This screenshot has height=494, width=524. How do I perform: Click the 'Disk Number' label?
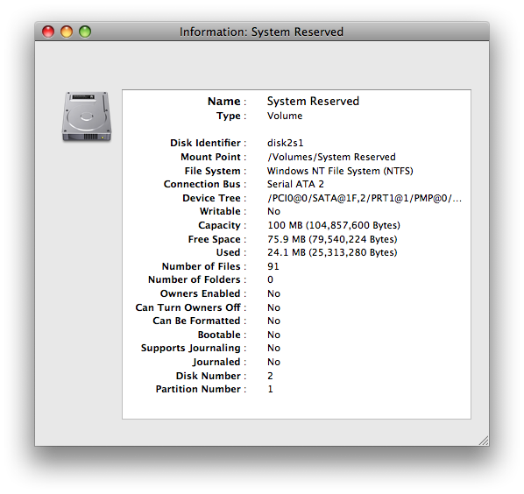209,376
